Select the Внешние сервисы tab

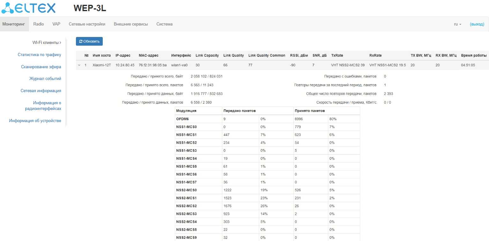click(131, 24)
